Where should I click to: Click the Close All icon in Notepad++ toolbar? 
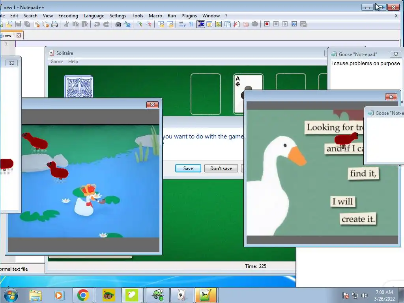click(x=46, y=24)
